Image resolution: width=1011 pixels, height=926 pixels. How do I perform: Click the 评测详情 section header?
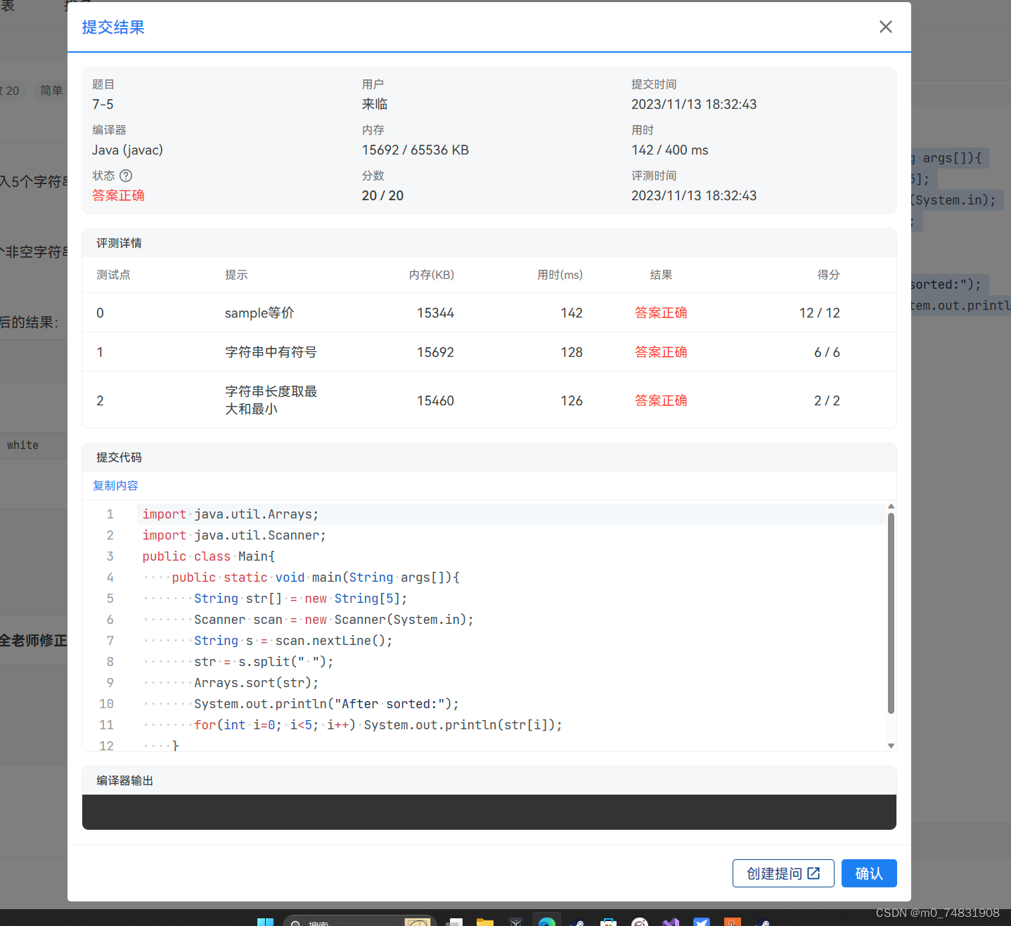point(119,242)
